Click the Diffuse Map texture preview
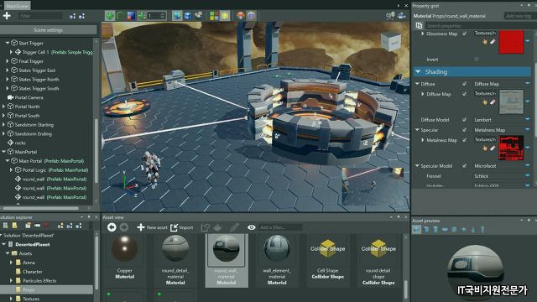The width and height of the screenshot is (537, 302). click(x=511, y=102)
